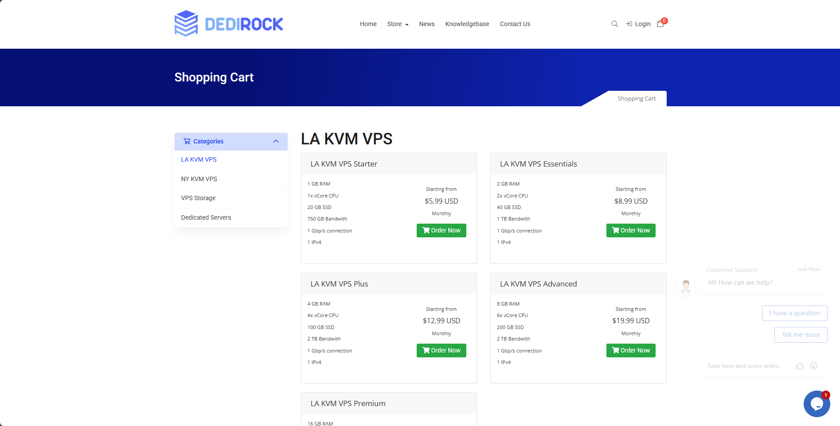Click the 'I have a question' chat button
Screen dimensions: 840x426
point(794,313)
